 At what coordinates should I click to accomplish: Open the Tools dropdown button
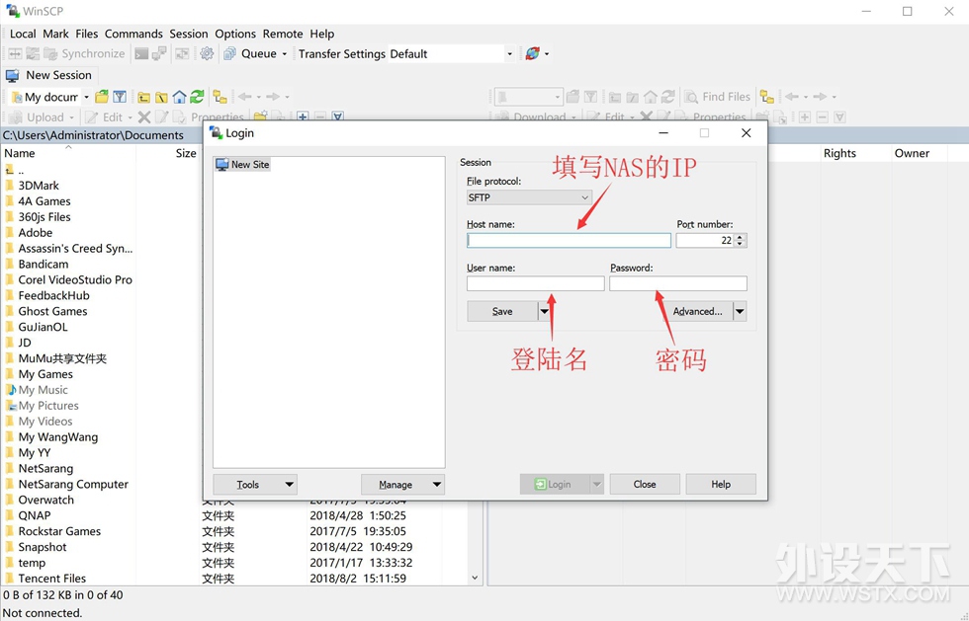255,485
